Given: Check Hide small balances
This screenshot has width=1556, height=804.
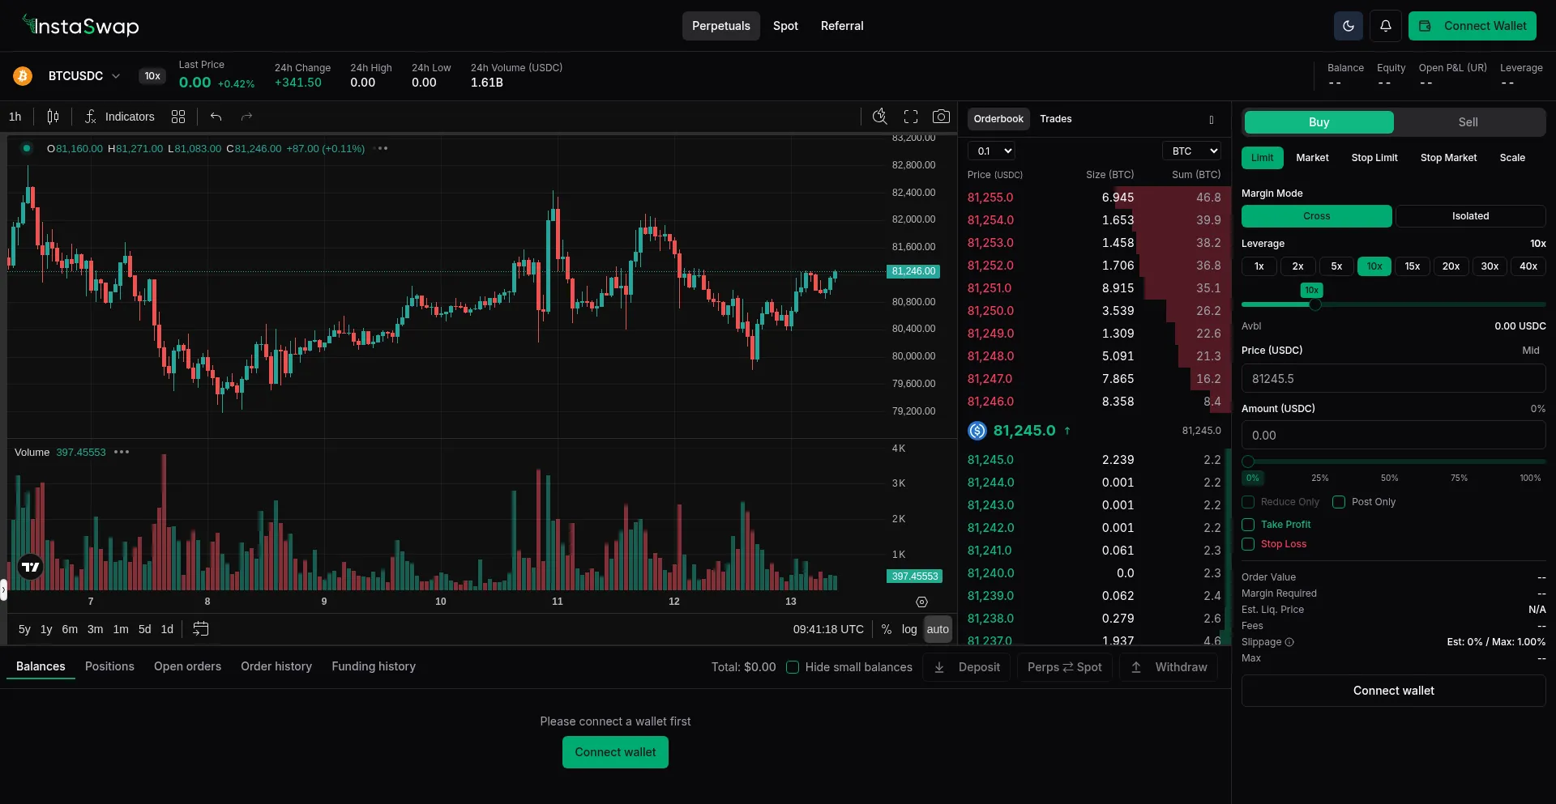Looking at the screenshot, I should click(x=793, y=667).
